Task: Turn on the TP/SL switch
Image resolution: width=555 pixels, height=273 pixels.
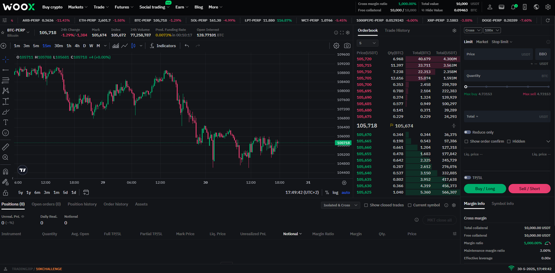Action: pyautogui.click(x=468, y=178)
